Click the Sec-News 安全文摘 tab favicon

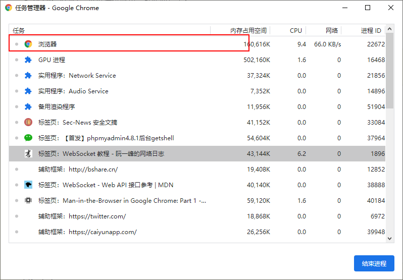(28, 123)
